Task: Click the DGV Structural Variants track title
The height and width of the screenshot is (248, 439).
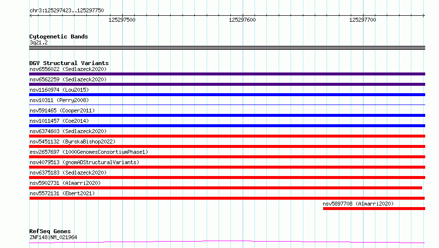Action: [x=69, y=63]
